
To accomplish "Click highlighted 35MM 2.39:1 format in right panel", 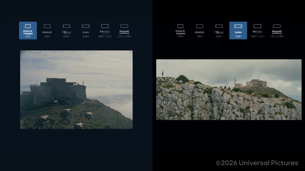I will coord(238,30).
